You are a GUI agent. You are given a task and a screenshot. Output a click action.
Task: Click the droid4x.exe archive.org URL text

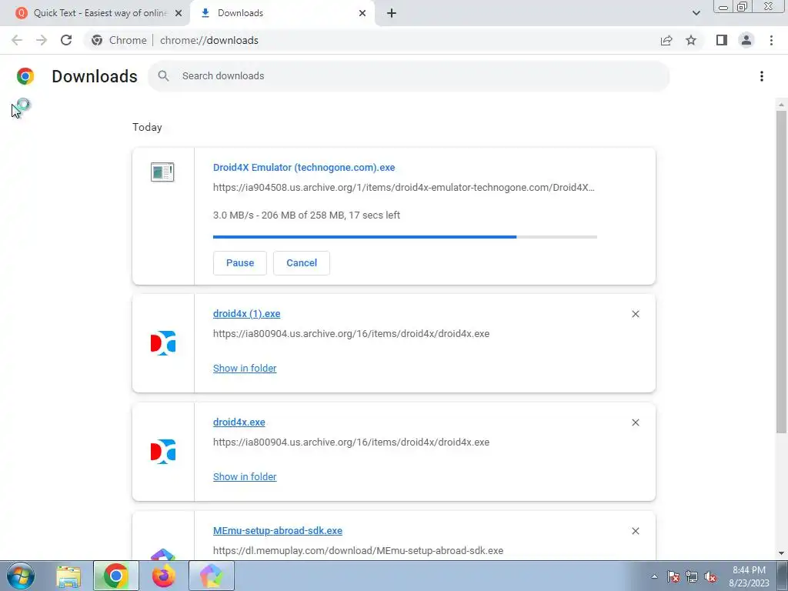click(351, 442)
